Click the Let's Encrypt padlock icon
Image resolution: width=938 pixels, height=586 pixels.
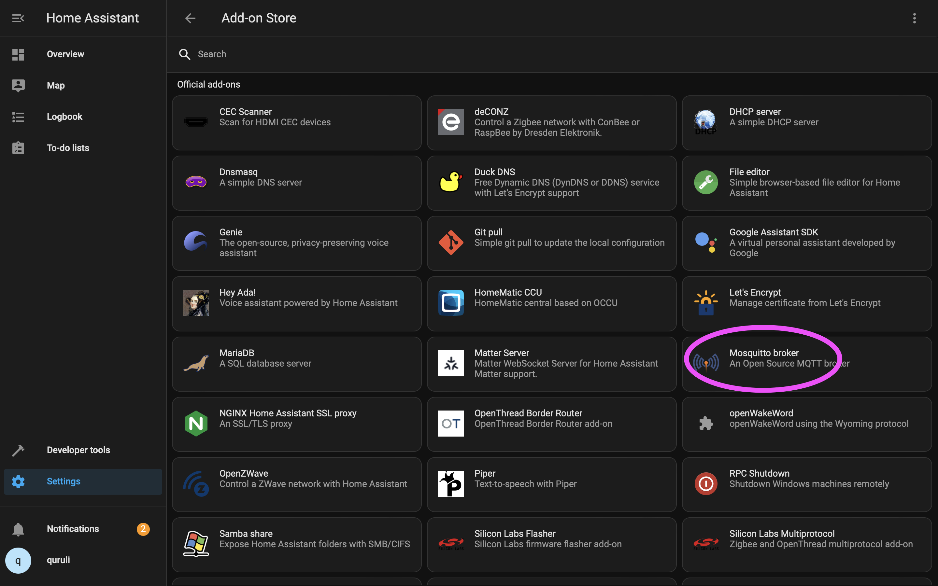[706, 303]
